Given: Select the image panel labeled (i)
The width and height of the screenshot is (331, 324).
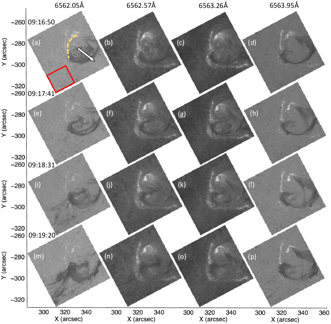Looking at the screenshot, I should (x=69, y=194).
